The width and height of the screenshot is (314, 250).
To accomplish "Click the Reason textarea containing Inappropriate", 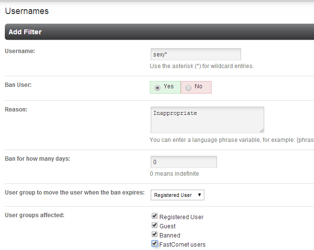I will click(207, 120).
